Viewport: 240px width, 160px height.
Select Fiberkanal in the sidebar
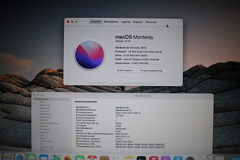click(45, 117)
